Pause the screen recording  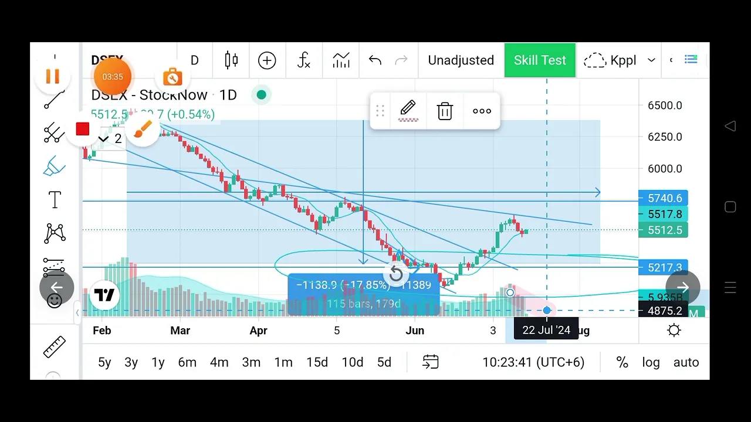pyautogui.click(x=53, y=76)
